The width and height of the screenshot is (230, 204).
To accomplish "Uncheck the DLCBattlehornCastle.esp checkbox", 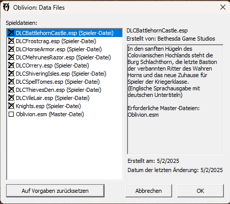I will coord(11,33).
